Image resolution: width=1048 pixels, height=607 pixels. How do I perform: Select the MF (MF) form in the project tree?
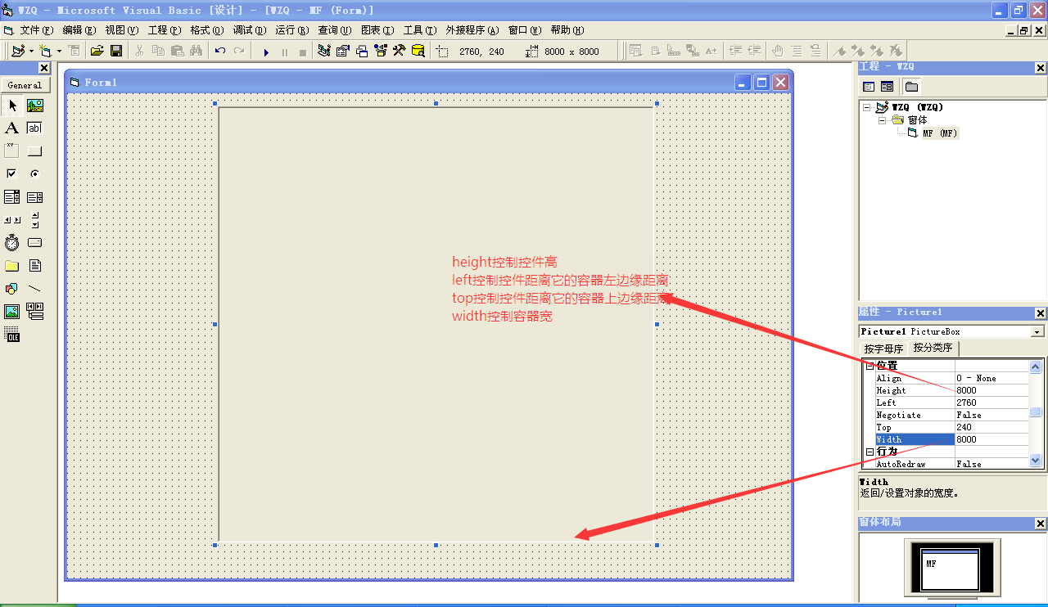coord(940,133)
